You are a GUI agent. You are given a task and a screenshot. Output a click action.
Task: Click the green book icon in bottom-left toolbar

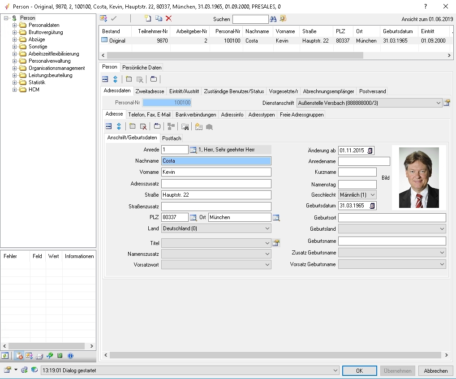60,356
